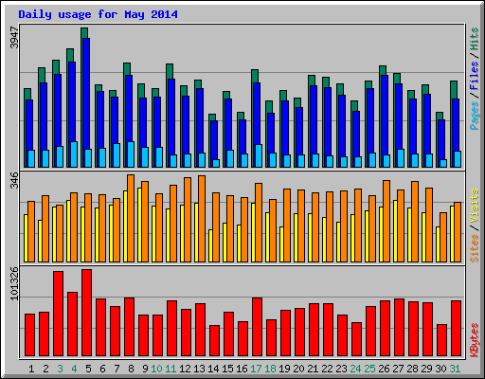485x379 pixels.
Task: Click the 3947 axis maximum label
Action: tap(14, 37)
